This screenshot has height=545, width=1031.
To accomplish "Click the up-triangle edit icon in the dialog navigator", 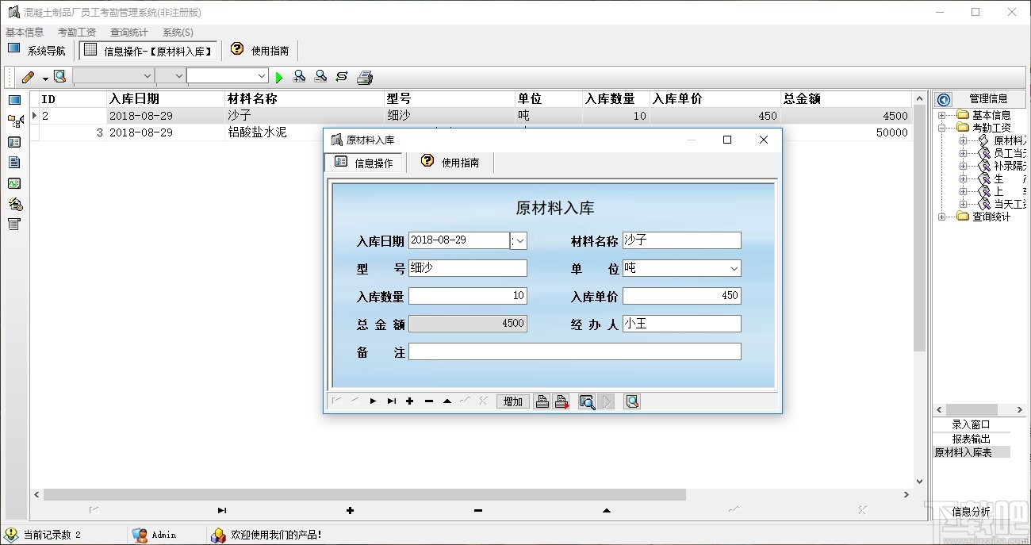I will (x=447, y=401).
